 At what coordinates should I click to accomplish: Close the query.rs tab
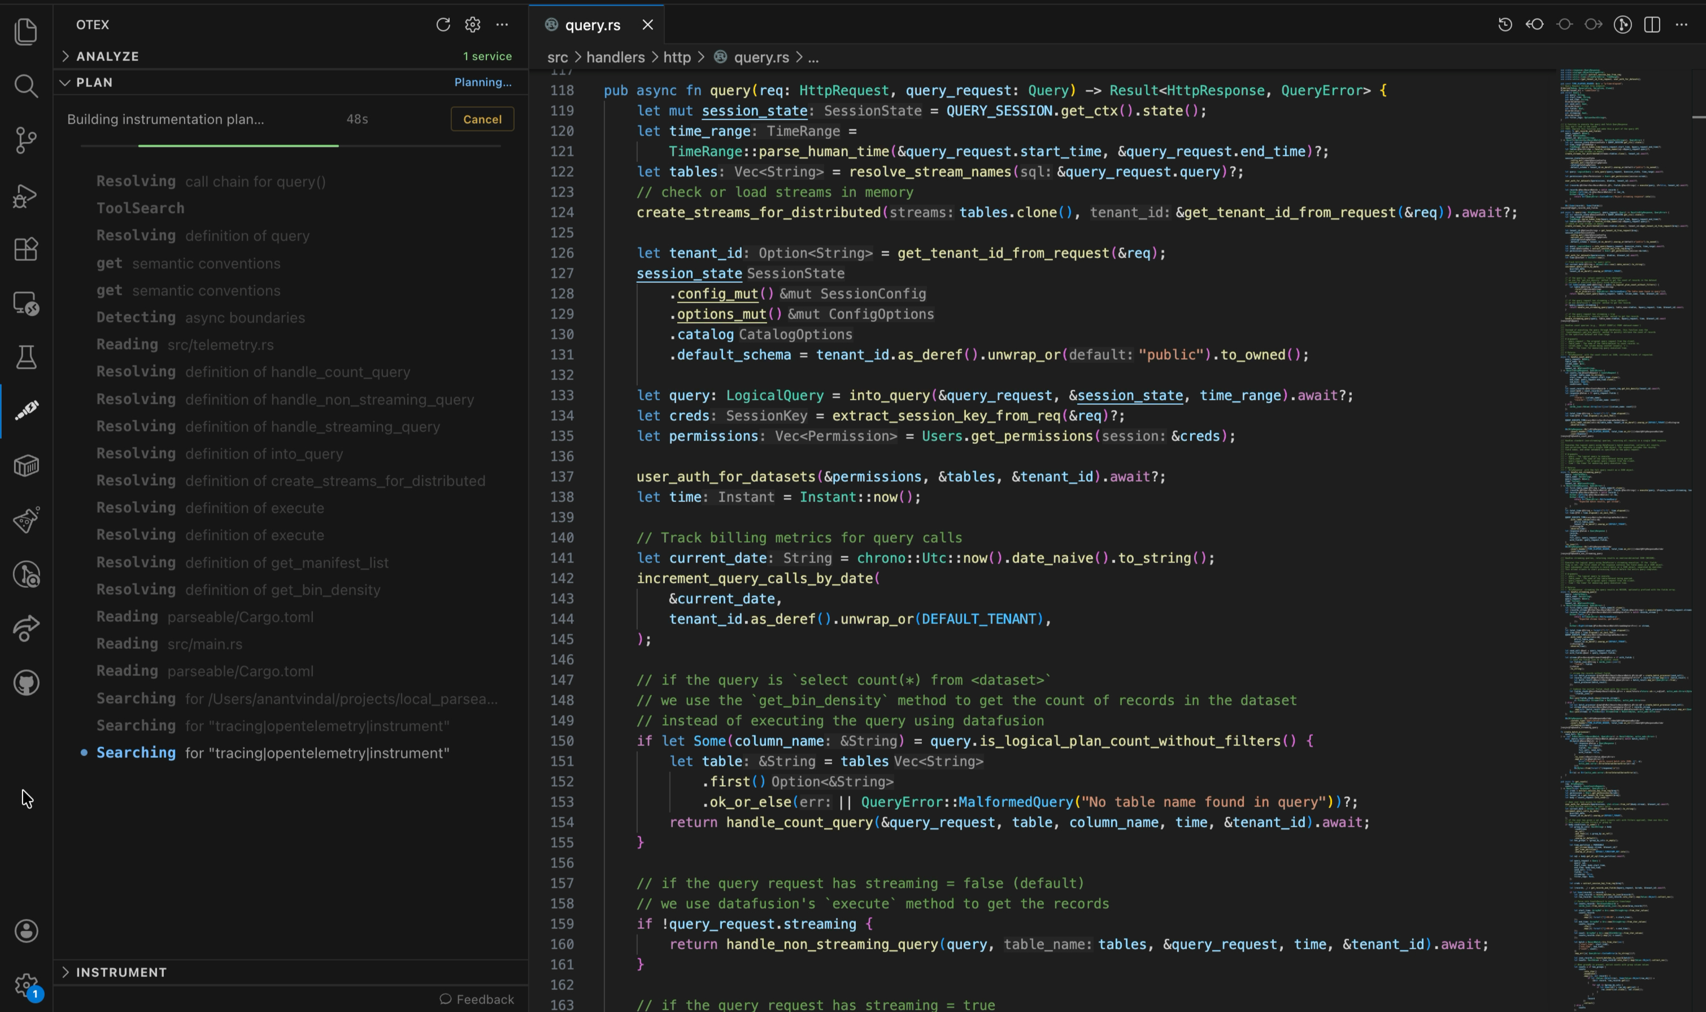[647, 24]
